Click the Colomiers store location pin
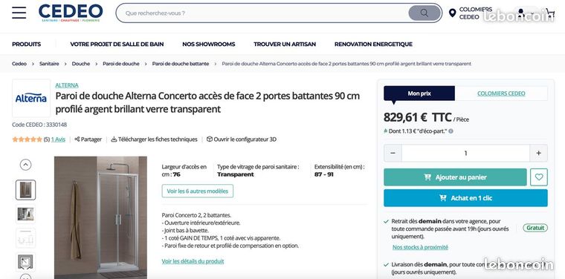The height and width of the screenshot is (279, 565). pos(452,13)
